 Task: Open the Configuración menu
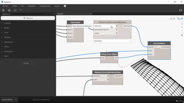[45, 6]
